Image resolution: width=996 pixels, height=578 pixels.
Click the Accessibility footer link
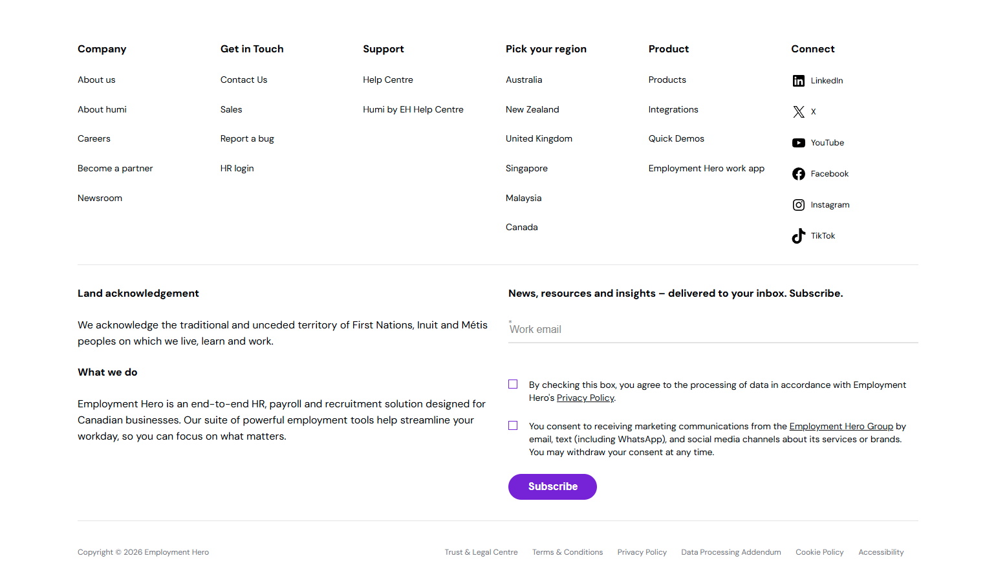pos(881,552)
